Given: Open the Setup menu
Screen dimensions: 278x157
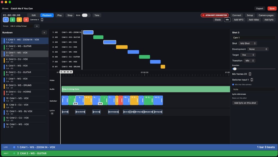Looking at the screenshot, I should pos(250,15).
